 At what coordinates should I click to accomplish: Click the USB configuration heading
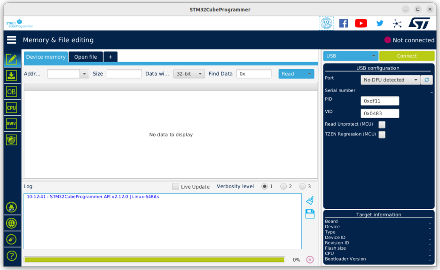(x=377, y=68)
